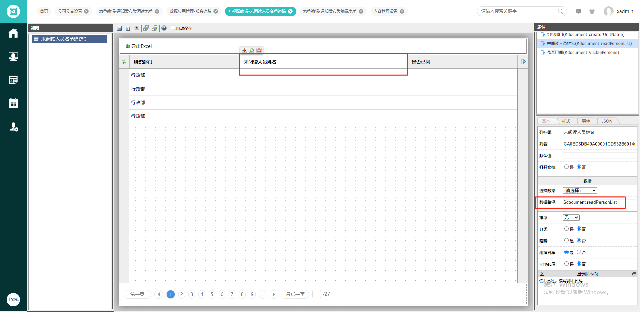The height and width of the screenshot is (312, 640).
Task: Click the magnifier search icon in the top bar
Action: click(561, 11)
